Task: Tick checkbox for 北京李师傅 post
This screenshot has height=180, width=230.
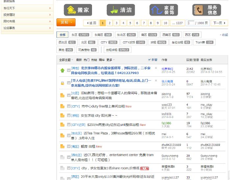Action: click(x=68, y=70)
